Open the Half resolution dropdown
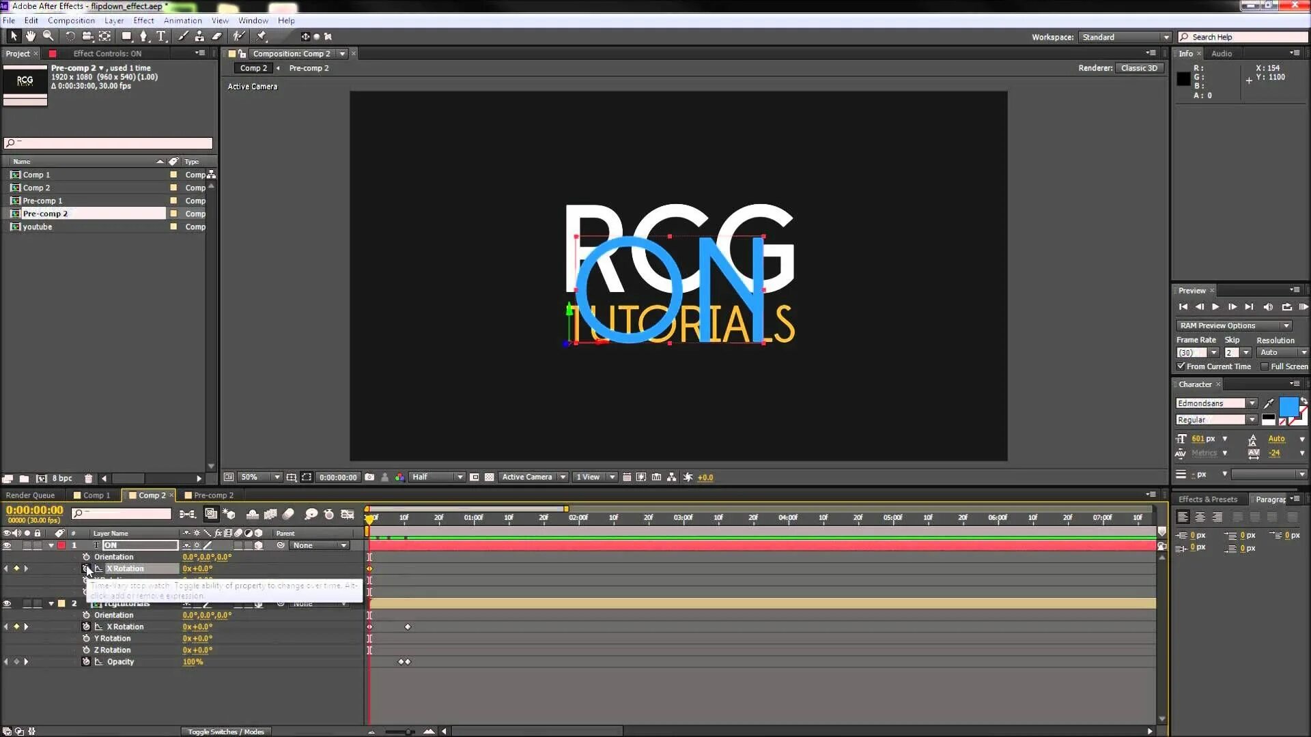The width and height of the screenshot is (1311, 737). (437, 477)
